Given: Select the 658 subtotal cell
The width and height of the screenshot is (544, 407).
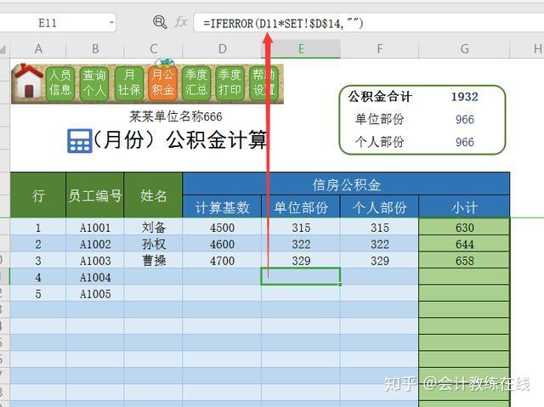Looking at the screenshot, I should [x=464, y=260].
